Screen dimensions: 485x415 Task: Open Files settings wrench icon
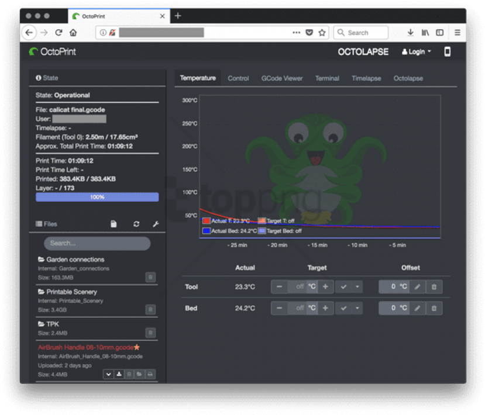pyautogui.click(x=156, y=224)
